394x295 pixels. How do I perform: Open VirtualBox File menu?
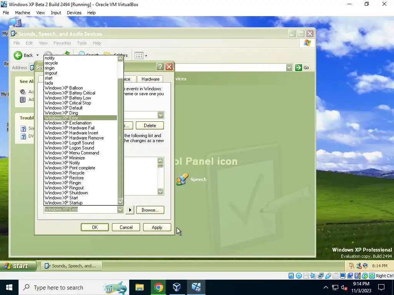6,13
